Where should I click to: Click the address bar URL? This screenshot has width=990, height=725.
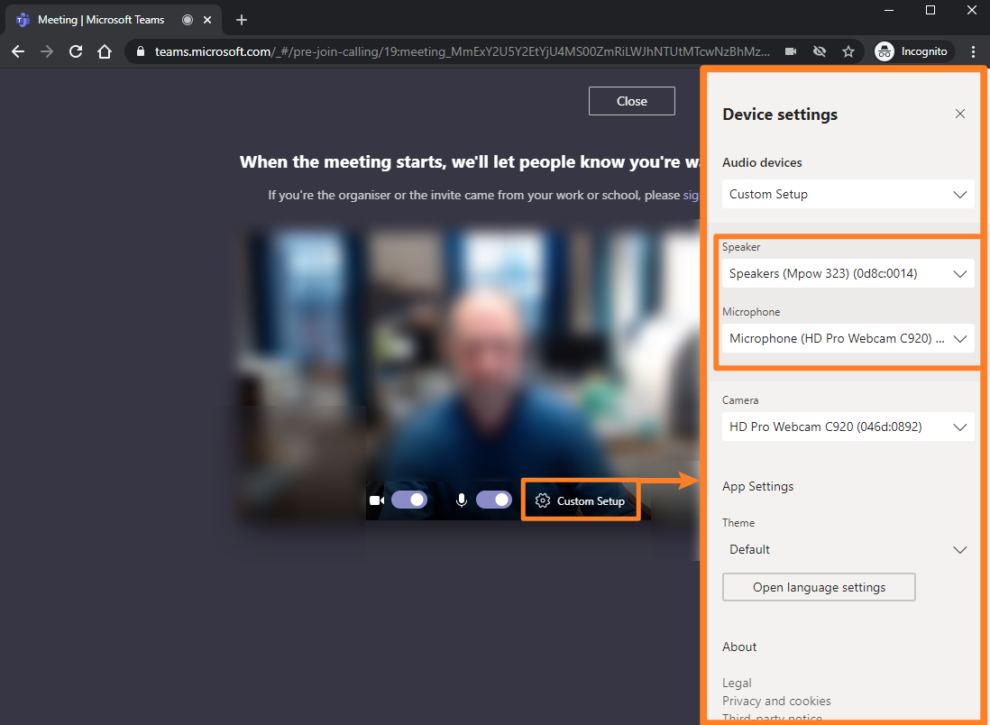pyautogui.click(x=463, y=51)
